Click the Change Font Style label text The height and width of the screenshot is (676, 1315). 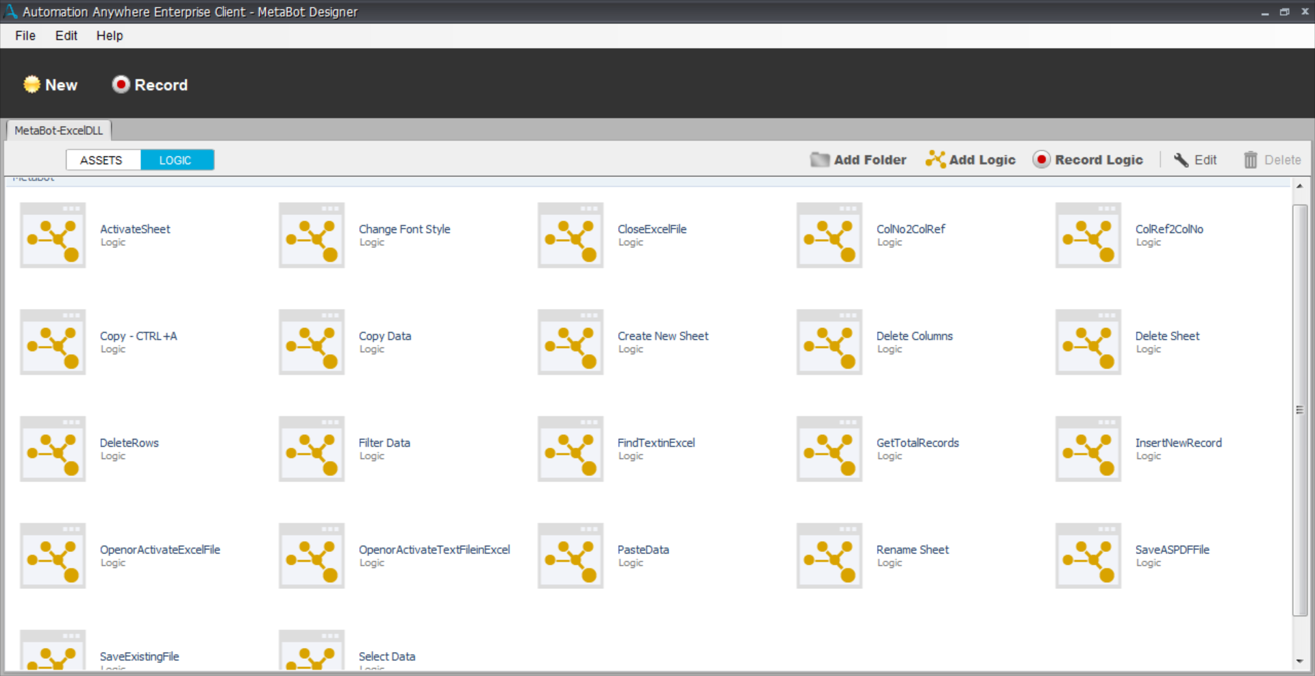404,229
